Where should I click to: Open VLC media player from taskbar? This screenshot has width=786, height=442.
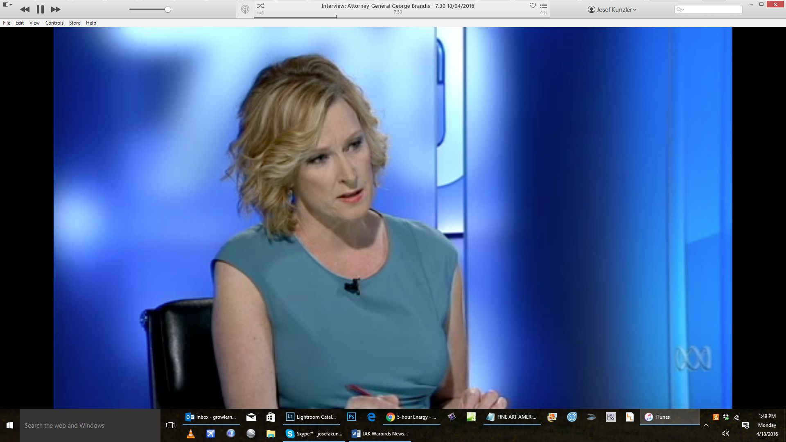click(190, 434)
